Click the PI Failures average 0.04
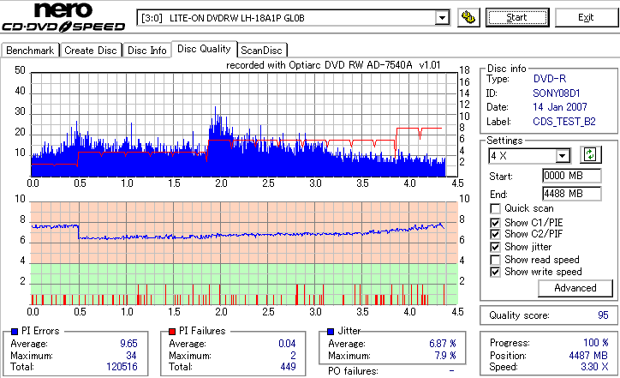 pyautogui.click(x=287, y=344)
